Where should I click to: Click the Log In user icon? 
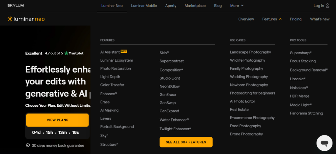[327, 6]
